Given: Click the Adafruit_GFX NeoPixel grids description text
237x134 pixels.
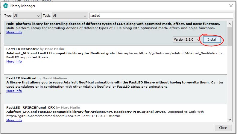Looking at the screenshot, I should click(x=60, y=53).
